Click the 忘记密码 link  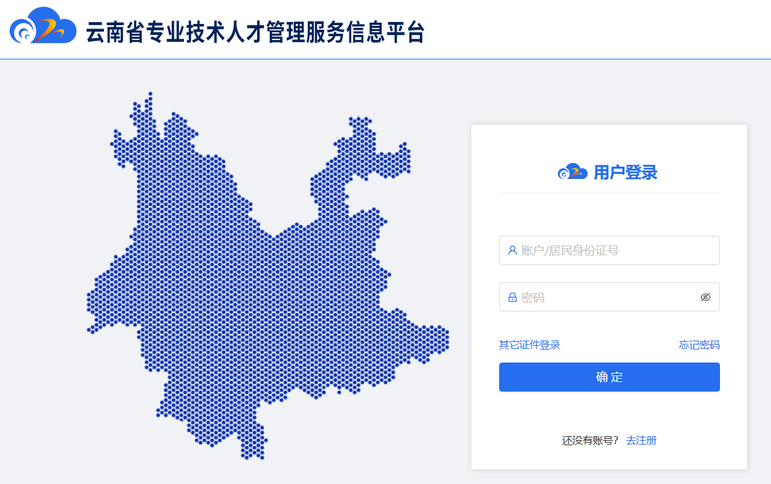click(699, 345)
